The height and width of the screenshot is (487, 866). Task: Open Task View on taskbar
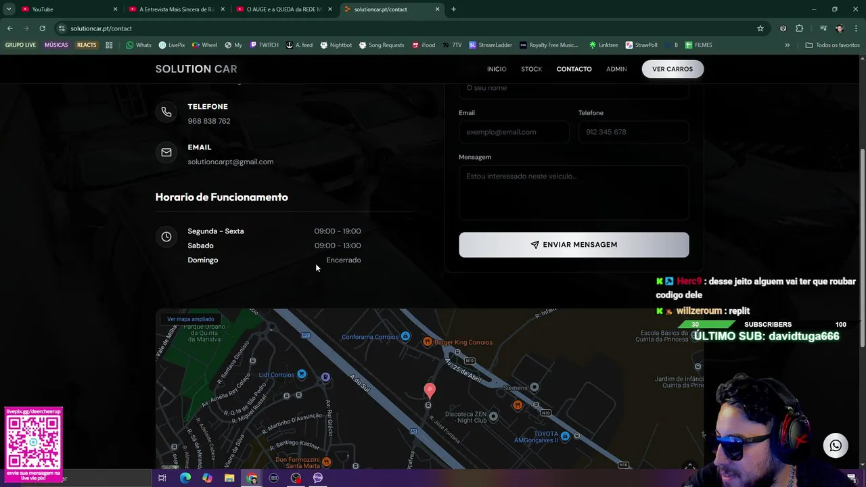pyautogui.click(x=162, y=478)
